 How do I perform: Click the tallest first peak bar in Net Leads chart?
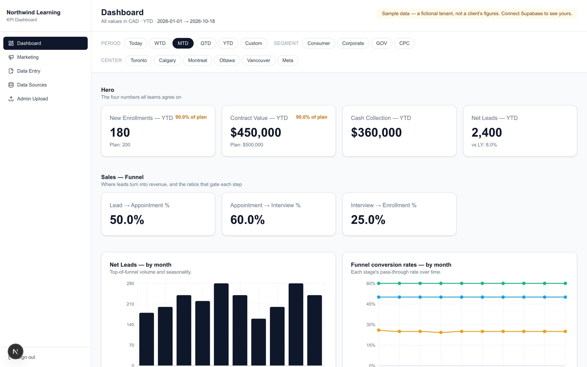(221, 324)
